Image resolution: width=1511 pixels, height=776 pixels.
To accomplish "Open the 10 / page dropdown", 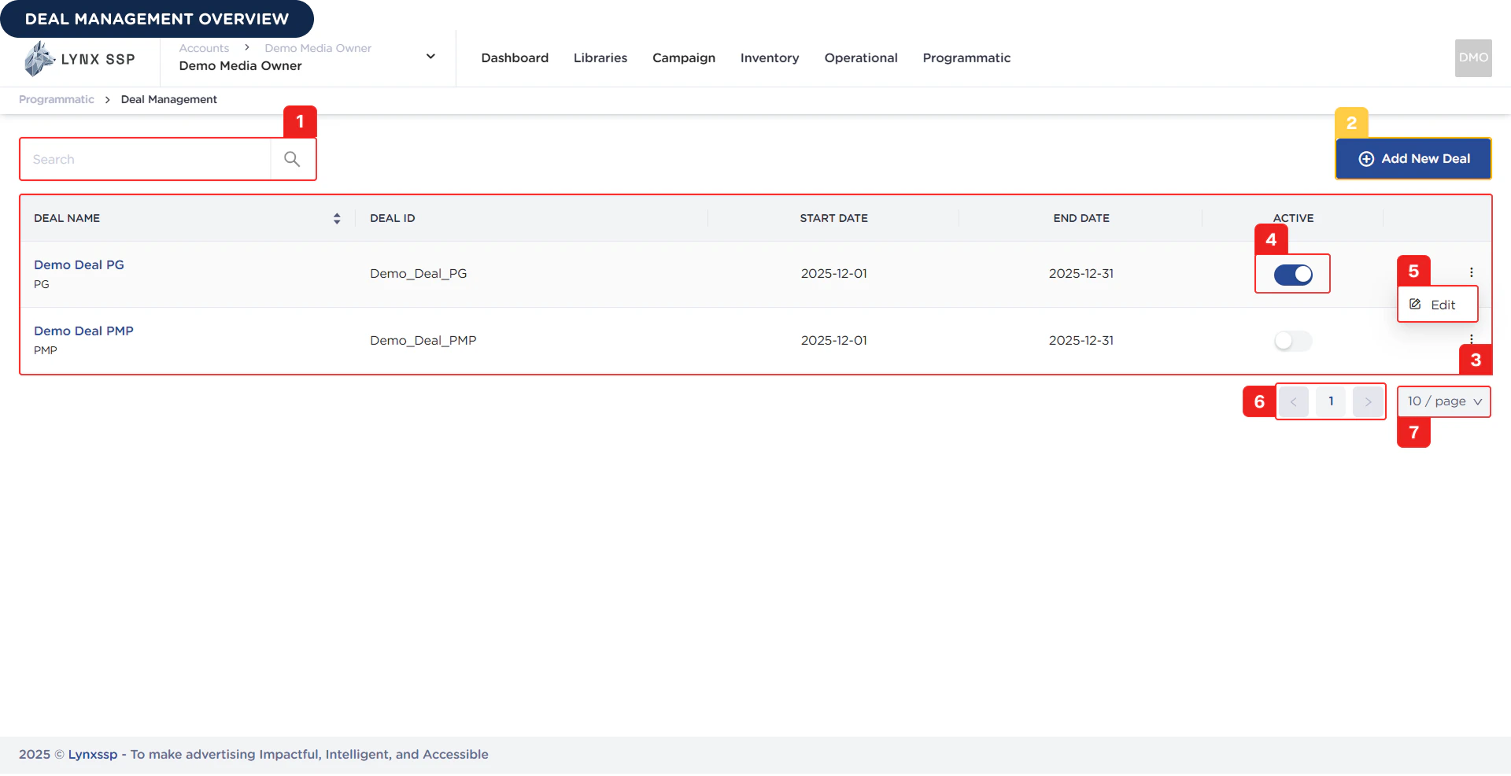I will 1443,401.
